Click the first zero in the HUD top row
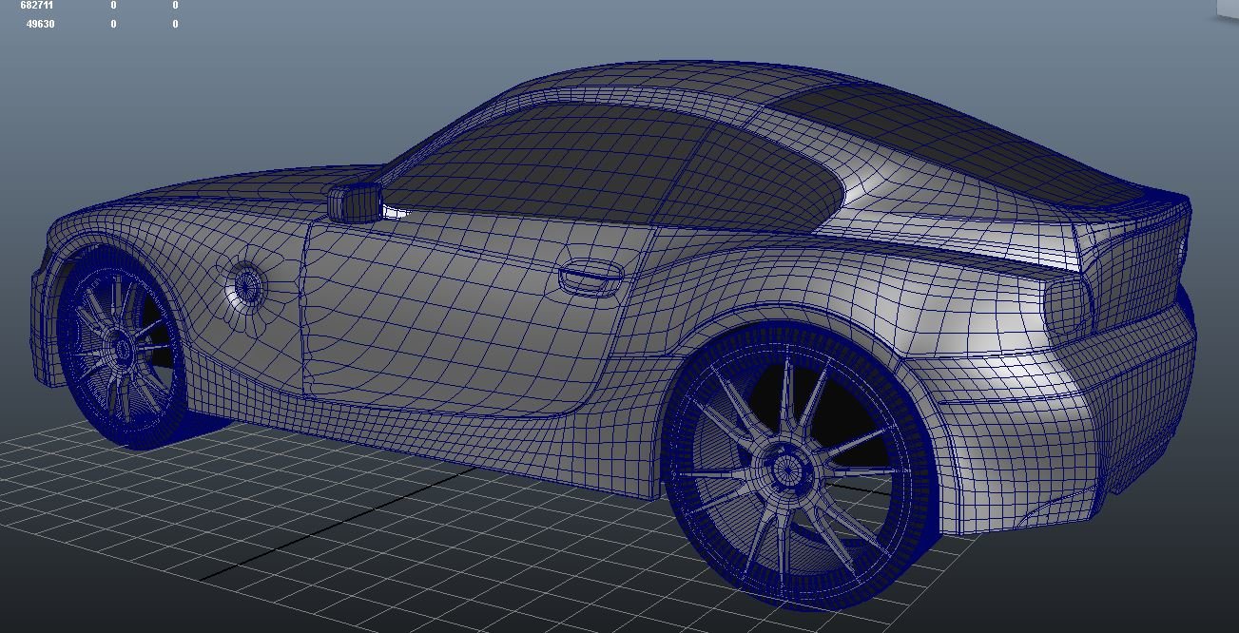Viewport: 1239px width, 633px height. [112, 5]
